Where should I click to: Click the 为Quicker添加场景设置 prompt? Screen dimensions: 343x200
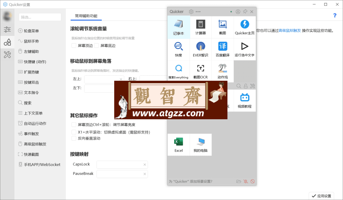coord(190,181)
